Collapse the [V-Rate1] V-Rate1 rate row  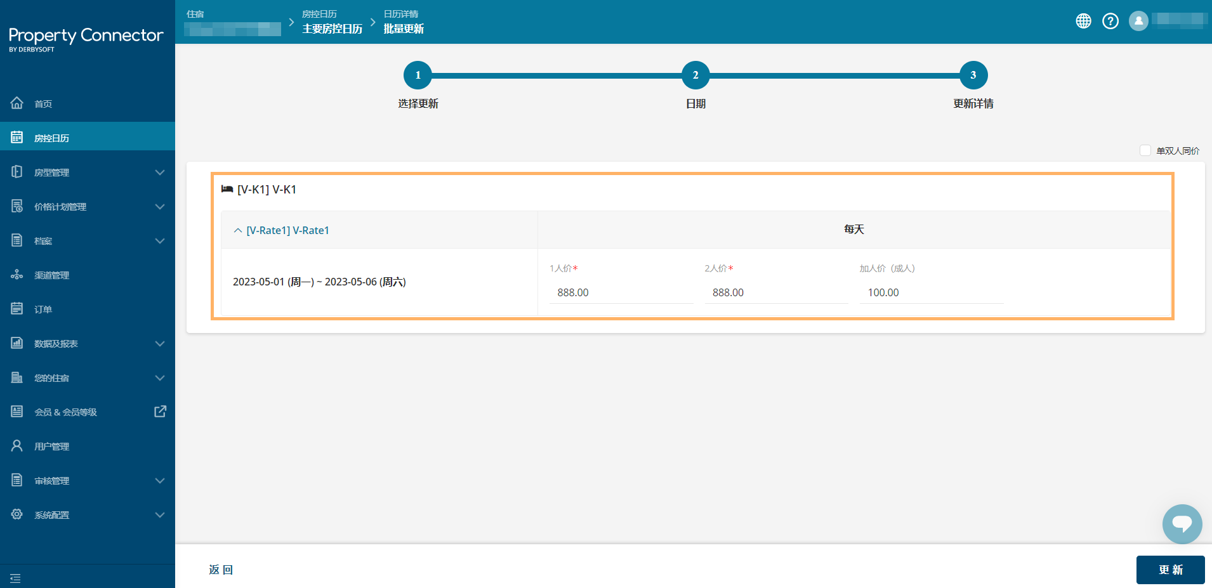click(x=238, y=230)
